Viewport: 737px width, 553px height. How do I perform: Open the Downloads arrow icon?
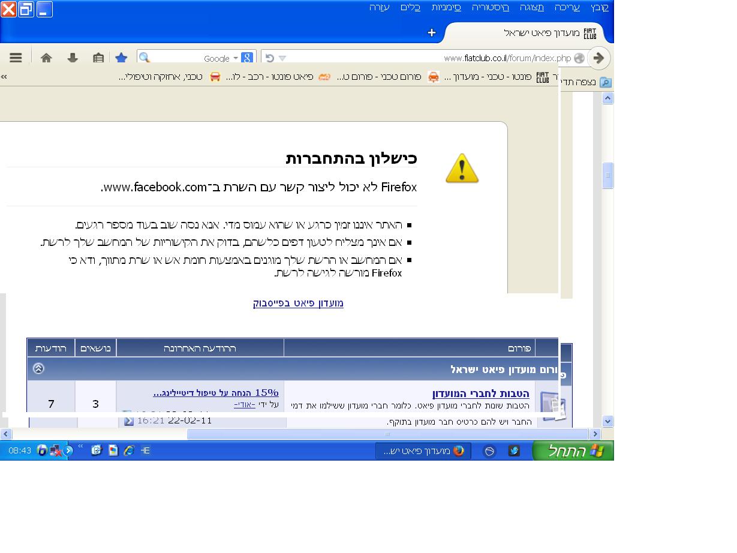click(73, 58)
